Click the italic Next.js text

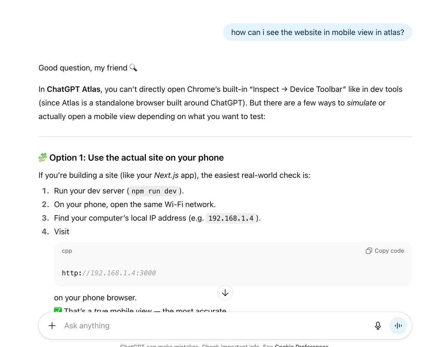point(167,175)
